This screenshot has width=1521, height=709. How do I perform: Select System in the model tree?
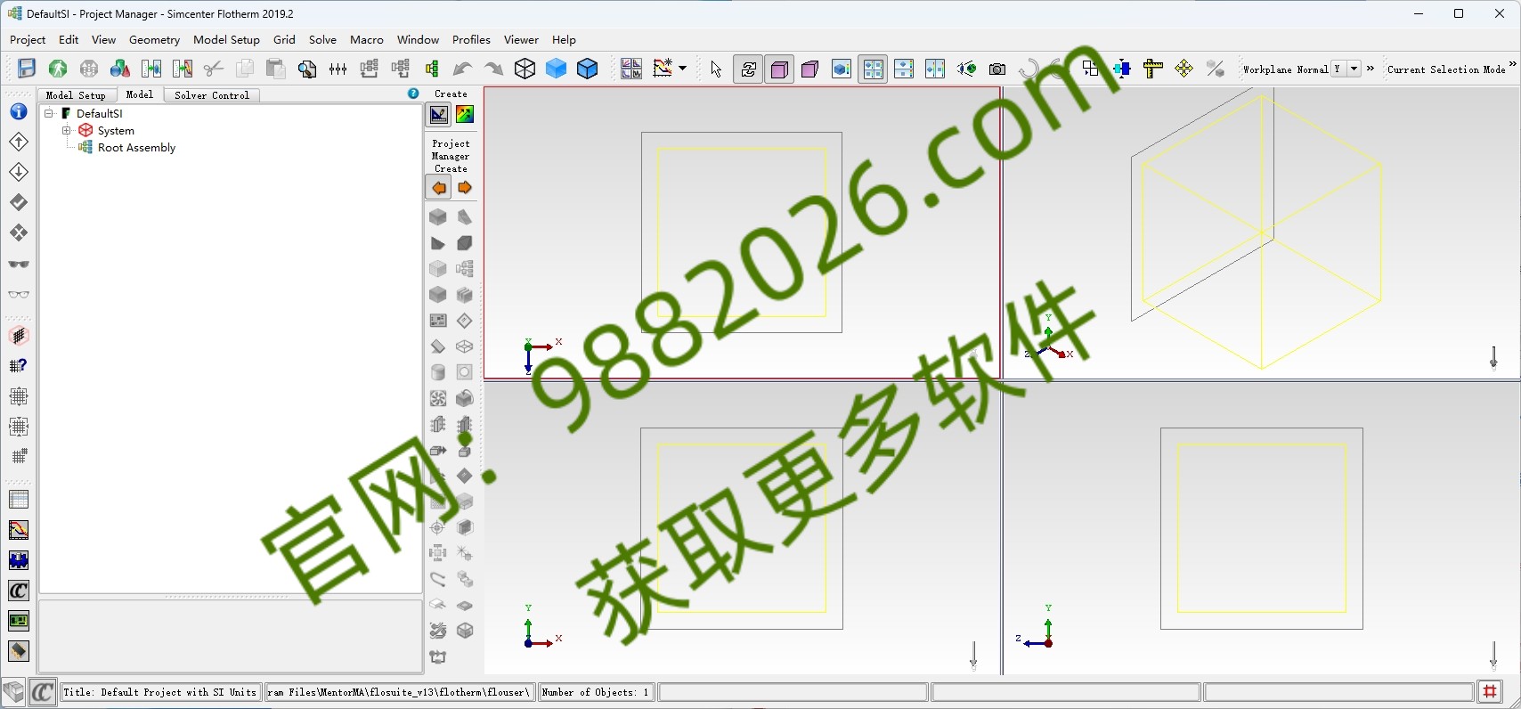click(x=116, y=131)
